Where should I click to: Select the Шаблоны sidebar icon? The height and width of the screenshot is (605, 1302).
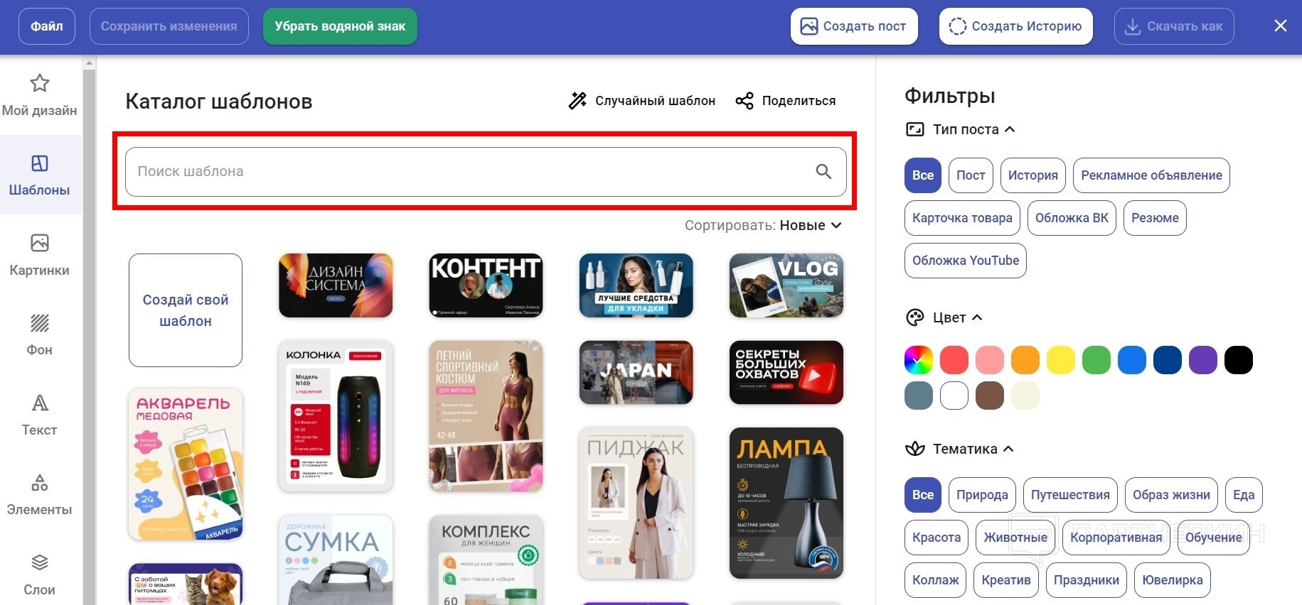coord(40,164)
